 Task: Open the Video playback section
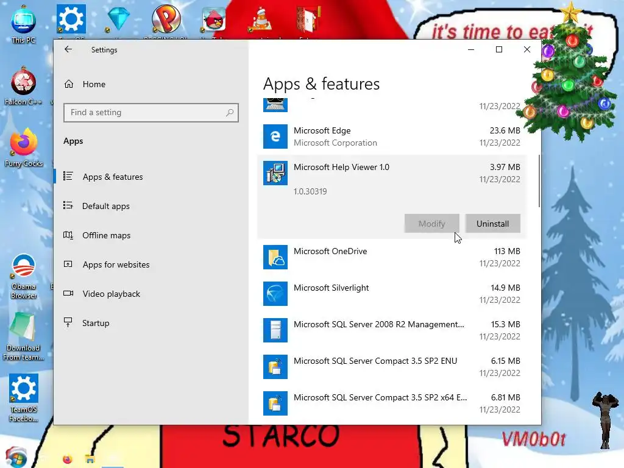pos(112,294)
